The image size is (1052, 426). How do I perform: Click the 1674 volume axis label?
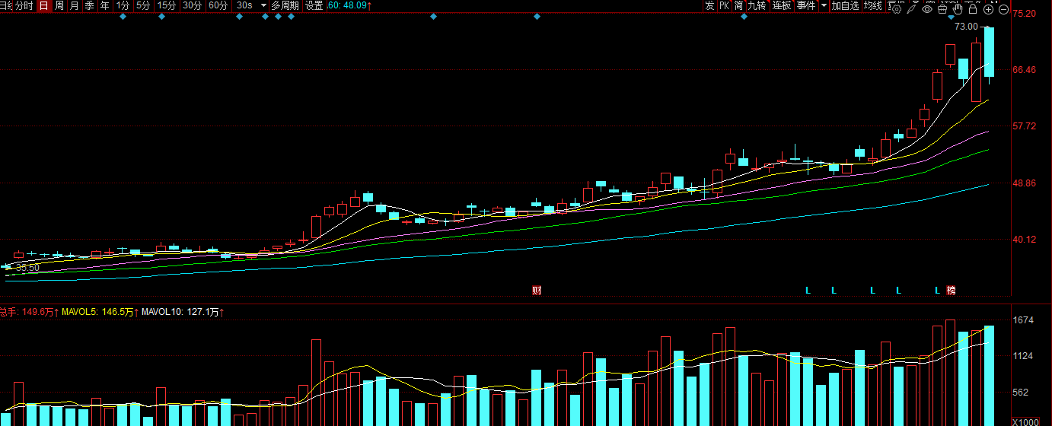(1022, 320)
